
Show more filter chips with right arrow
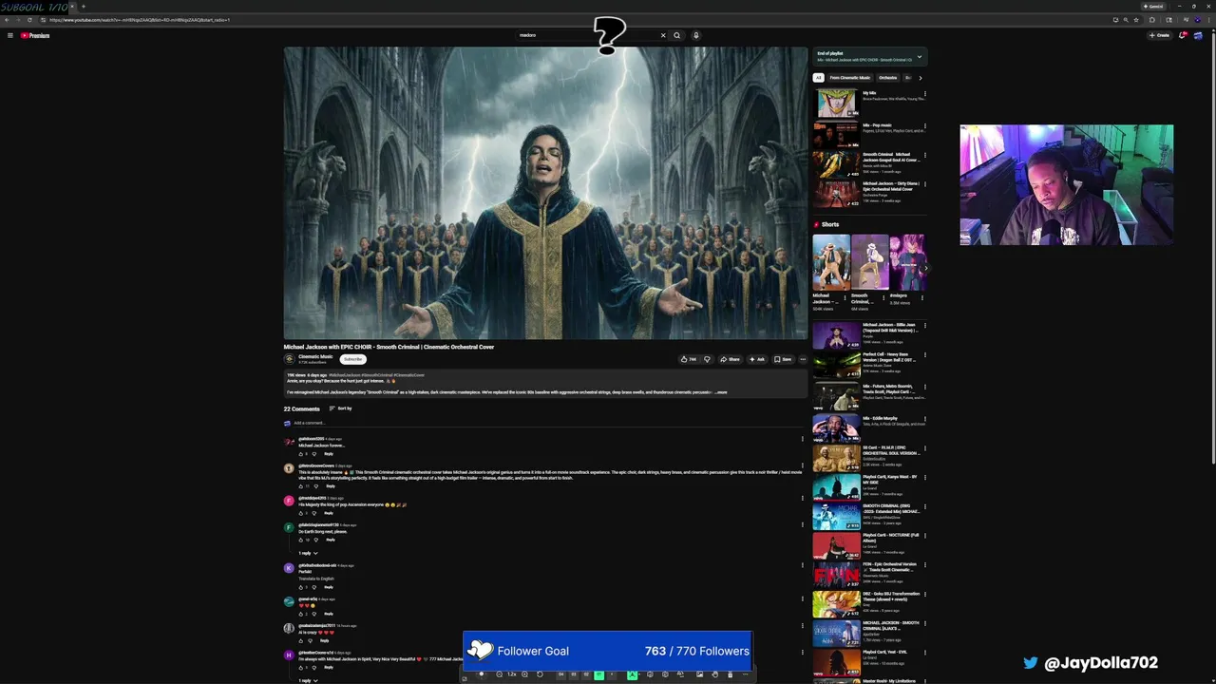[x=920, y=78]
